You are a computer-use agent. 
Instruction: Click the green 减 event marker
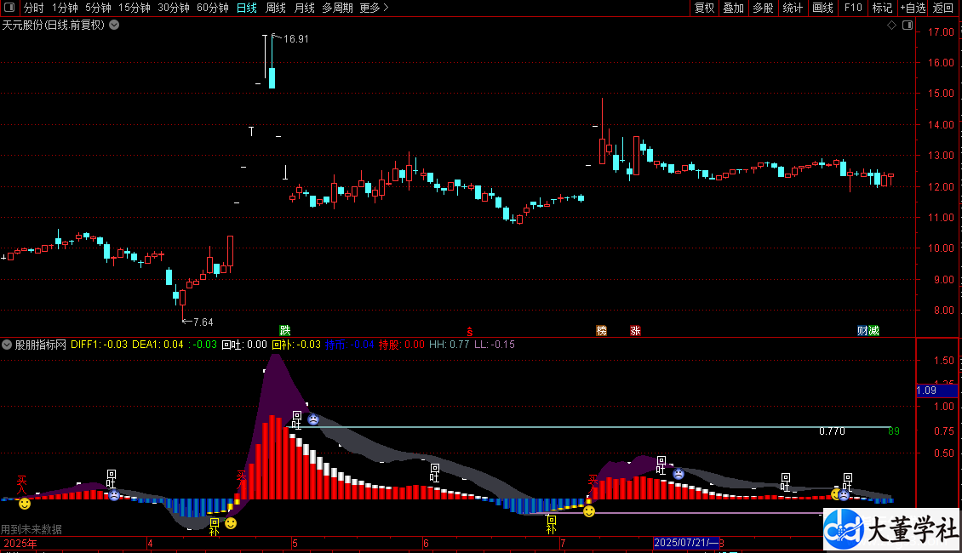pos(873,330)
